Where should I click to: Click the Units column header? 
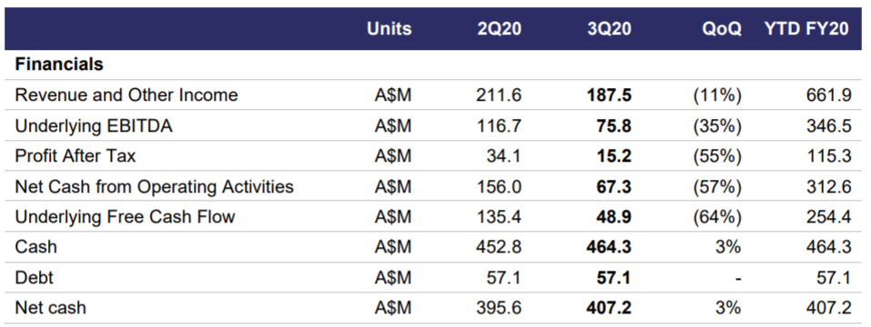389,29
